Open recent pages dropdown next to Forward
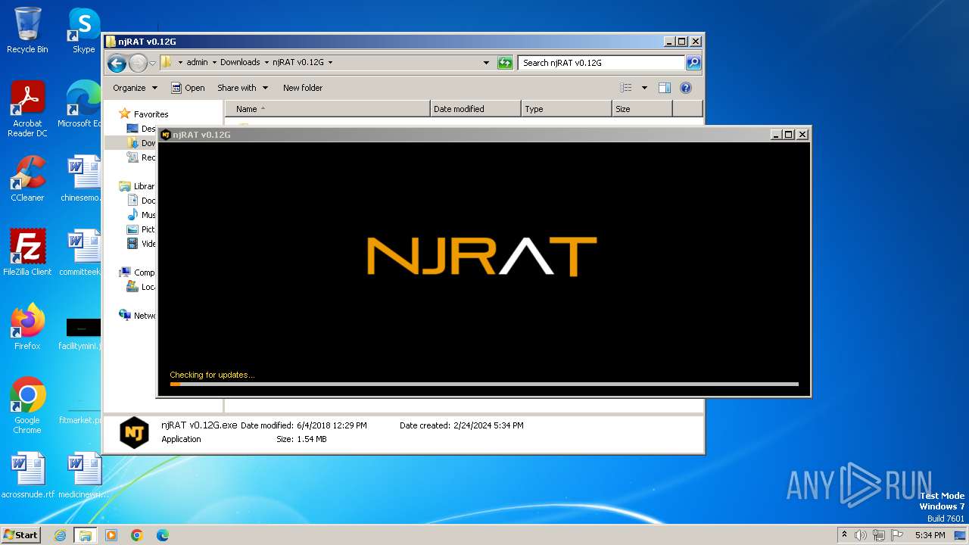969x545 pixels. (152, 63)
